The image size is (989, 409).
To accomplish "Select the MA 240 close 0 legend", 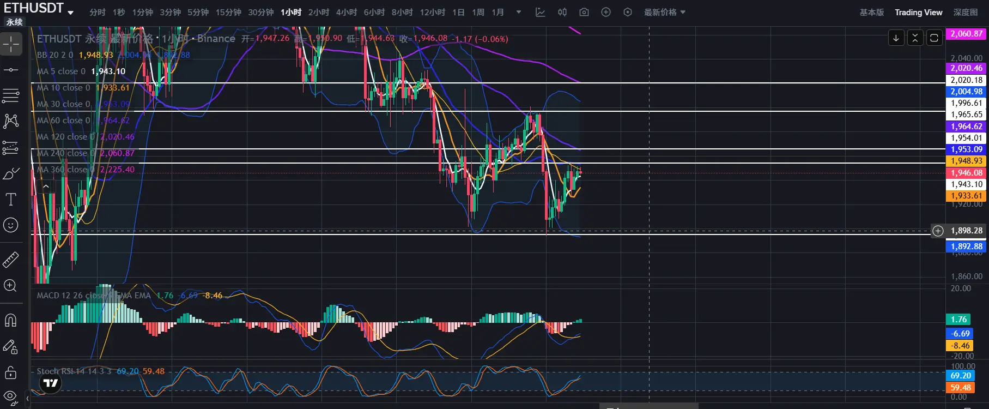I will click(66, 153).
